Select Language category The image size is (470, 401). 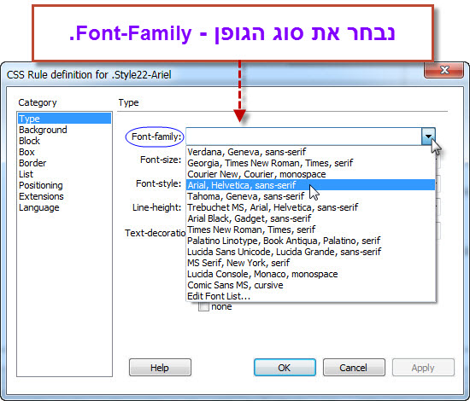64,207
